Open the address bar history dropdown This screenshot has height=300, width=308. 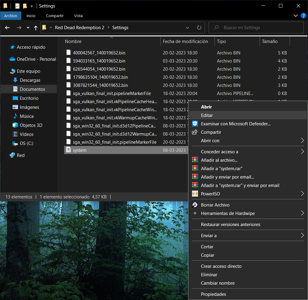[x=188, y=28]
